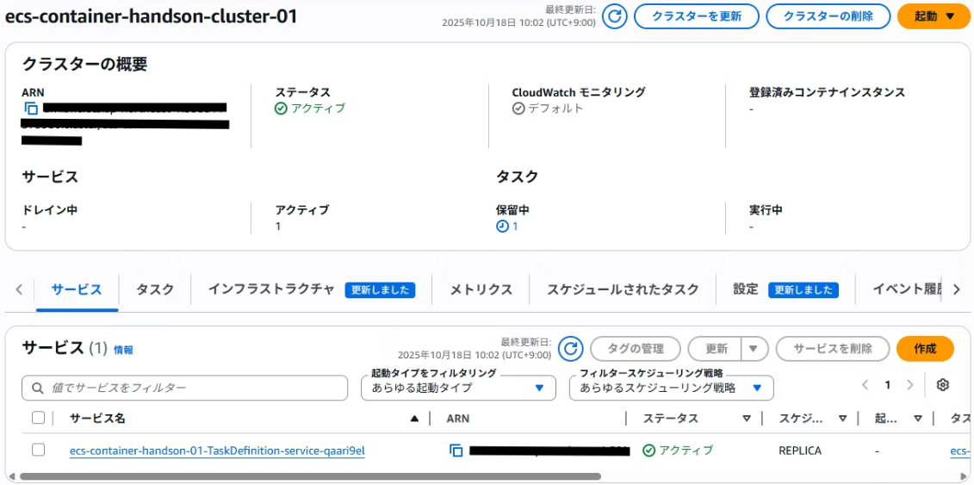
Task: Click the horizontal scrollbar under the table
Action: click(309, 477)
